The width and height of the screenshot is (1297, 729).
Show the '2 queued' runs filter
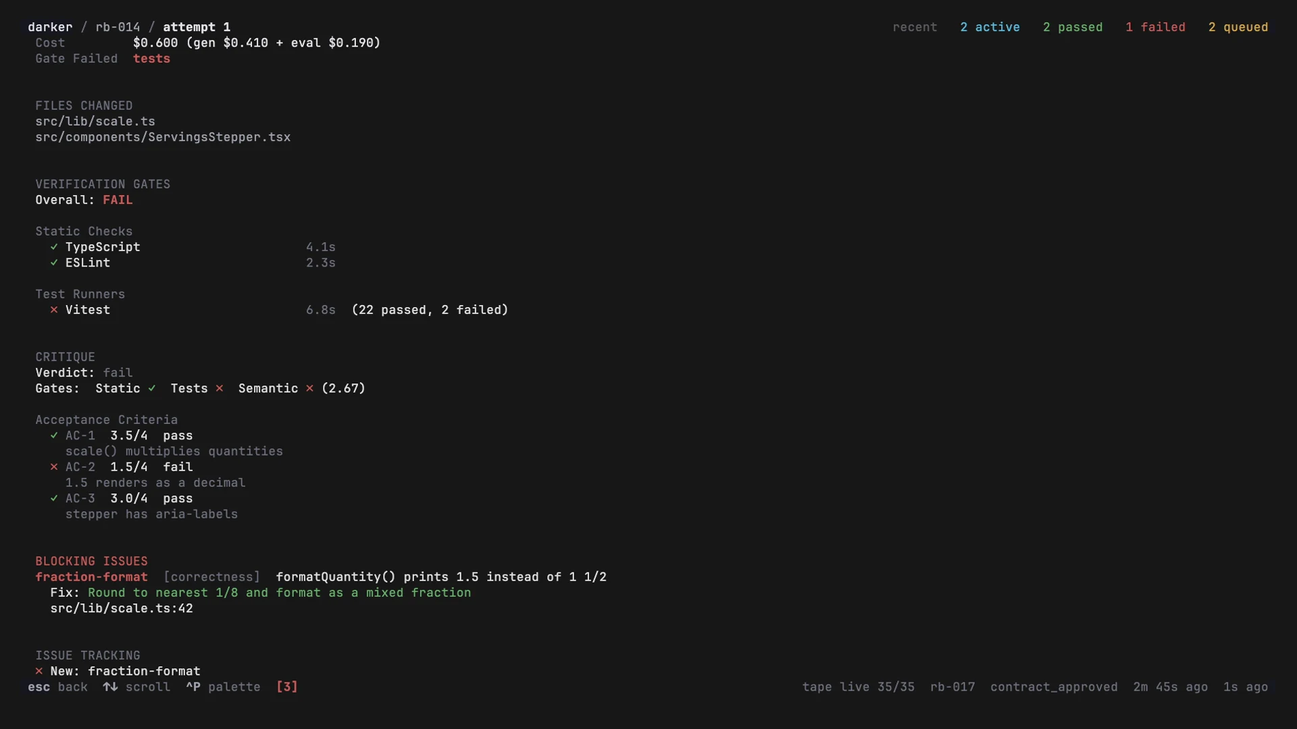tap(1238, 27)
